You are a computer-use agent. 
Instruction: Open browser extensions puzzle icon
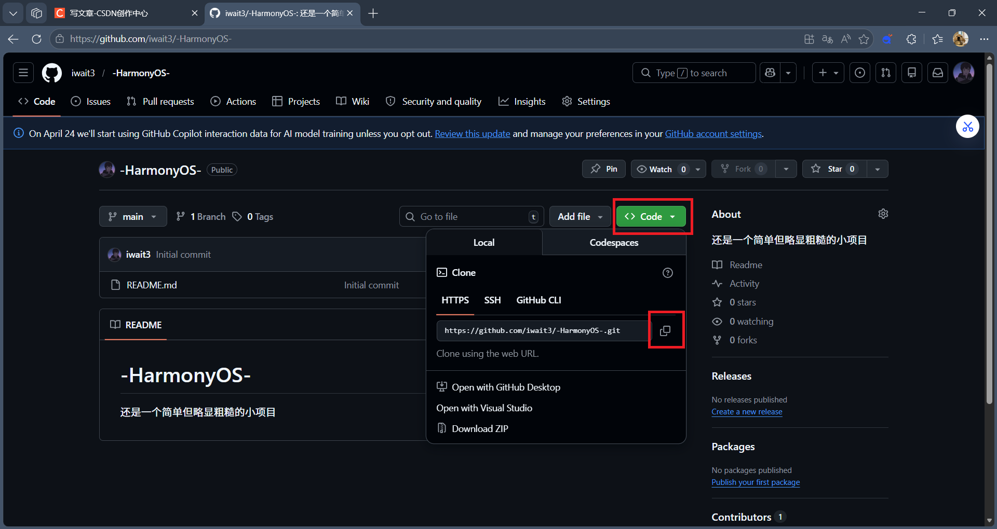[x=911, y=39]
